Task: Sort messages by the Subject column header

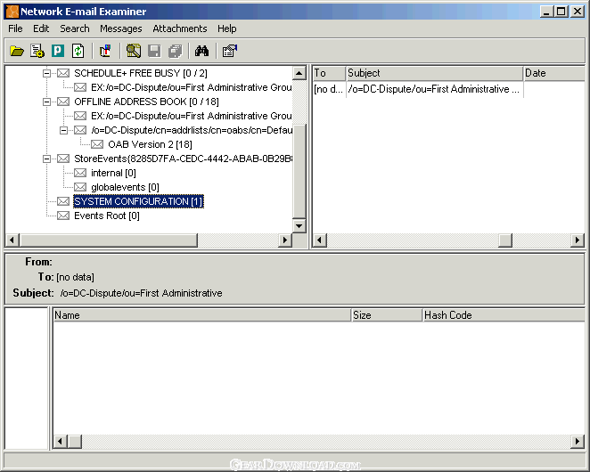Action: [435, 73]
